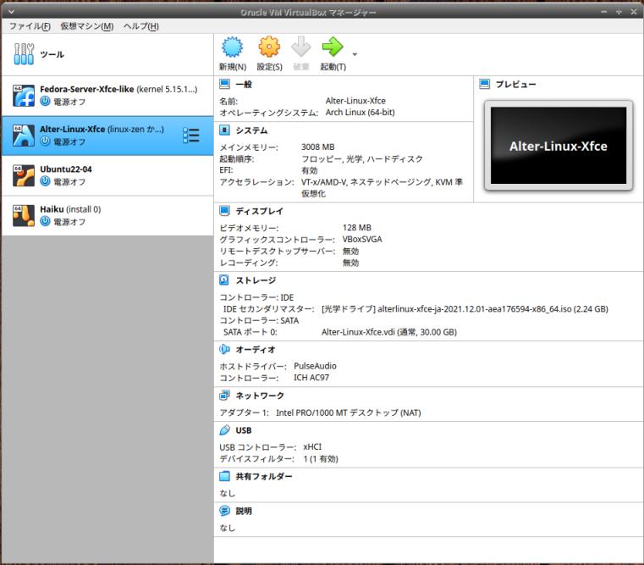
Task: Open the 仮想マシン(M) menu
Action: (86, 26)
